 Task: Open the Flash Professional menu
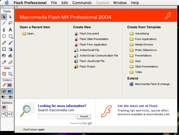(x=30, y=3)
